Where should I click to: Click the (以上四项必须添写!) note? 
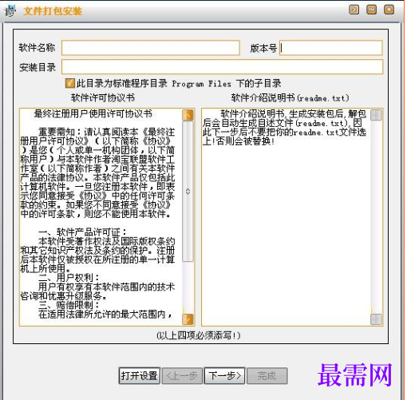point(199,335)
